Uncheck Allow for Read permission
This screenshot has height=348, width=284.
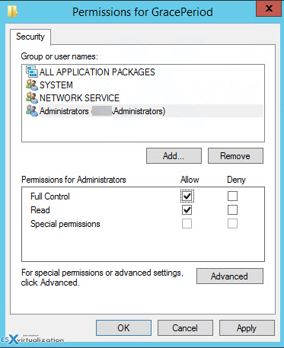coord(187,210)
